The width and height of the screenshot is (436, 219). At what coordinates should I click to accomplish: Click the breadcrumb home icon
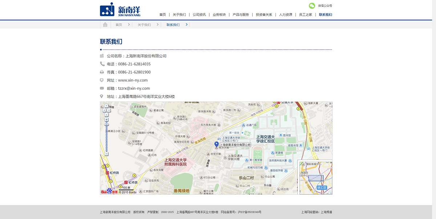pyautogui.click(x=105, y=25)
